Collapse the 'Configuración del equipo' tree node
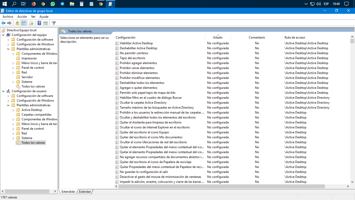The image size is (355, 200). pyautogui.click(x=3, y=35)
